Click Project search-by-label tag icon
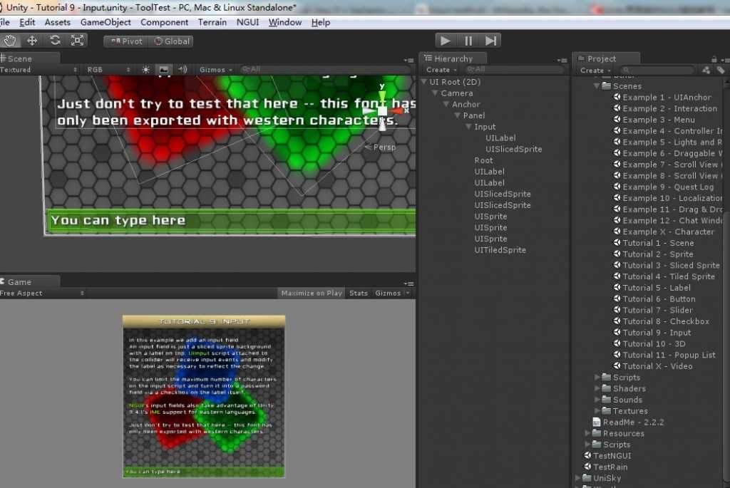This screenshot has width=730, height=488. [x=721, y=71]
